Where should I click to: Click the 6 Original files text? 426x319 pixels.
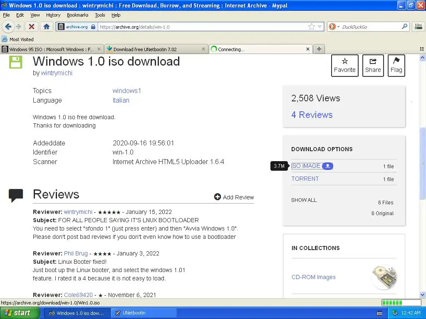pyautogui.click(x=382, y=213)
